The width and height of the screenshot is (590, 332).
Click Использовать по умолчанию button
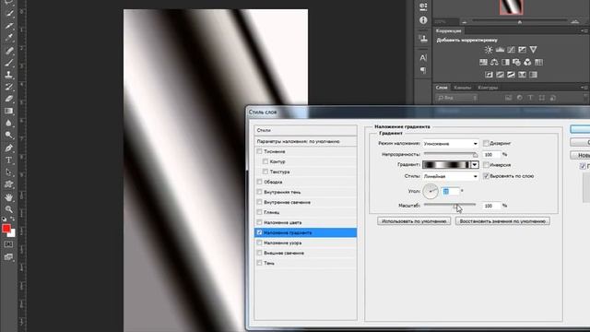(x=414, y=221)
